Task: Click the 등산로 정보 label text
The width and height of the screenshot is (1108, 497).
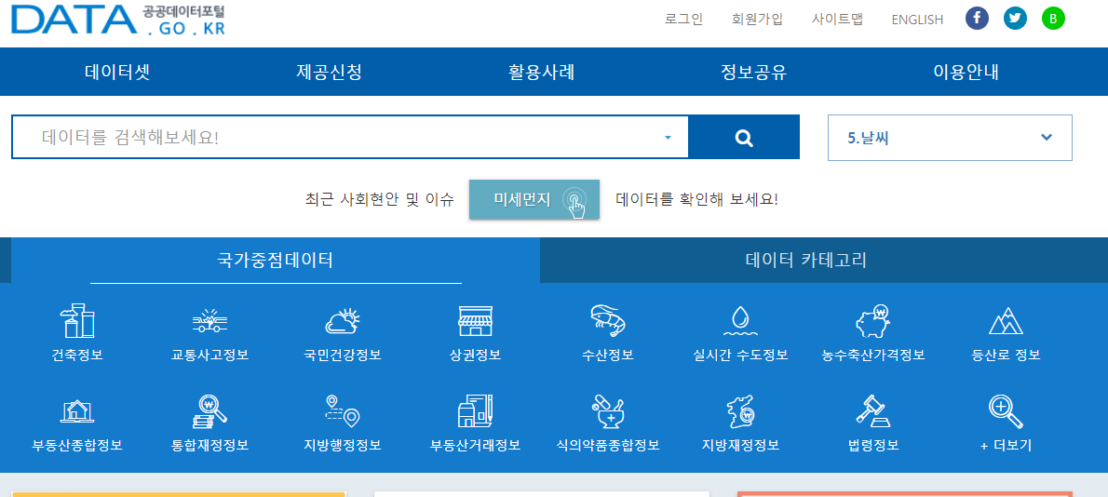Action: coord(1006,356)
